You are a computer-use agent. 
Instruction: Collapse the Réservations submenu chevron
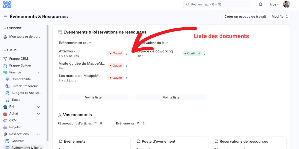pos(38,134)
